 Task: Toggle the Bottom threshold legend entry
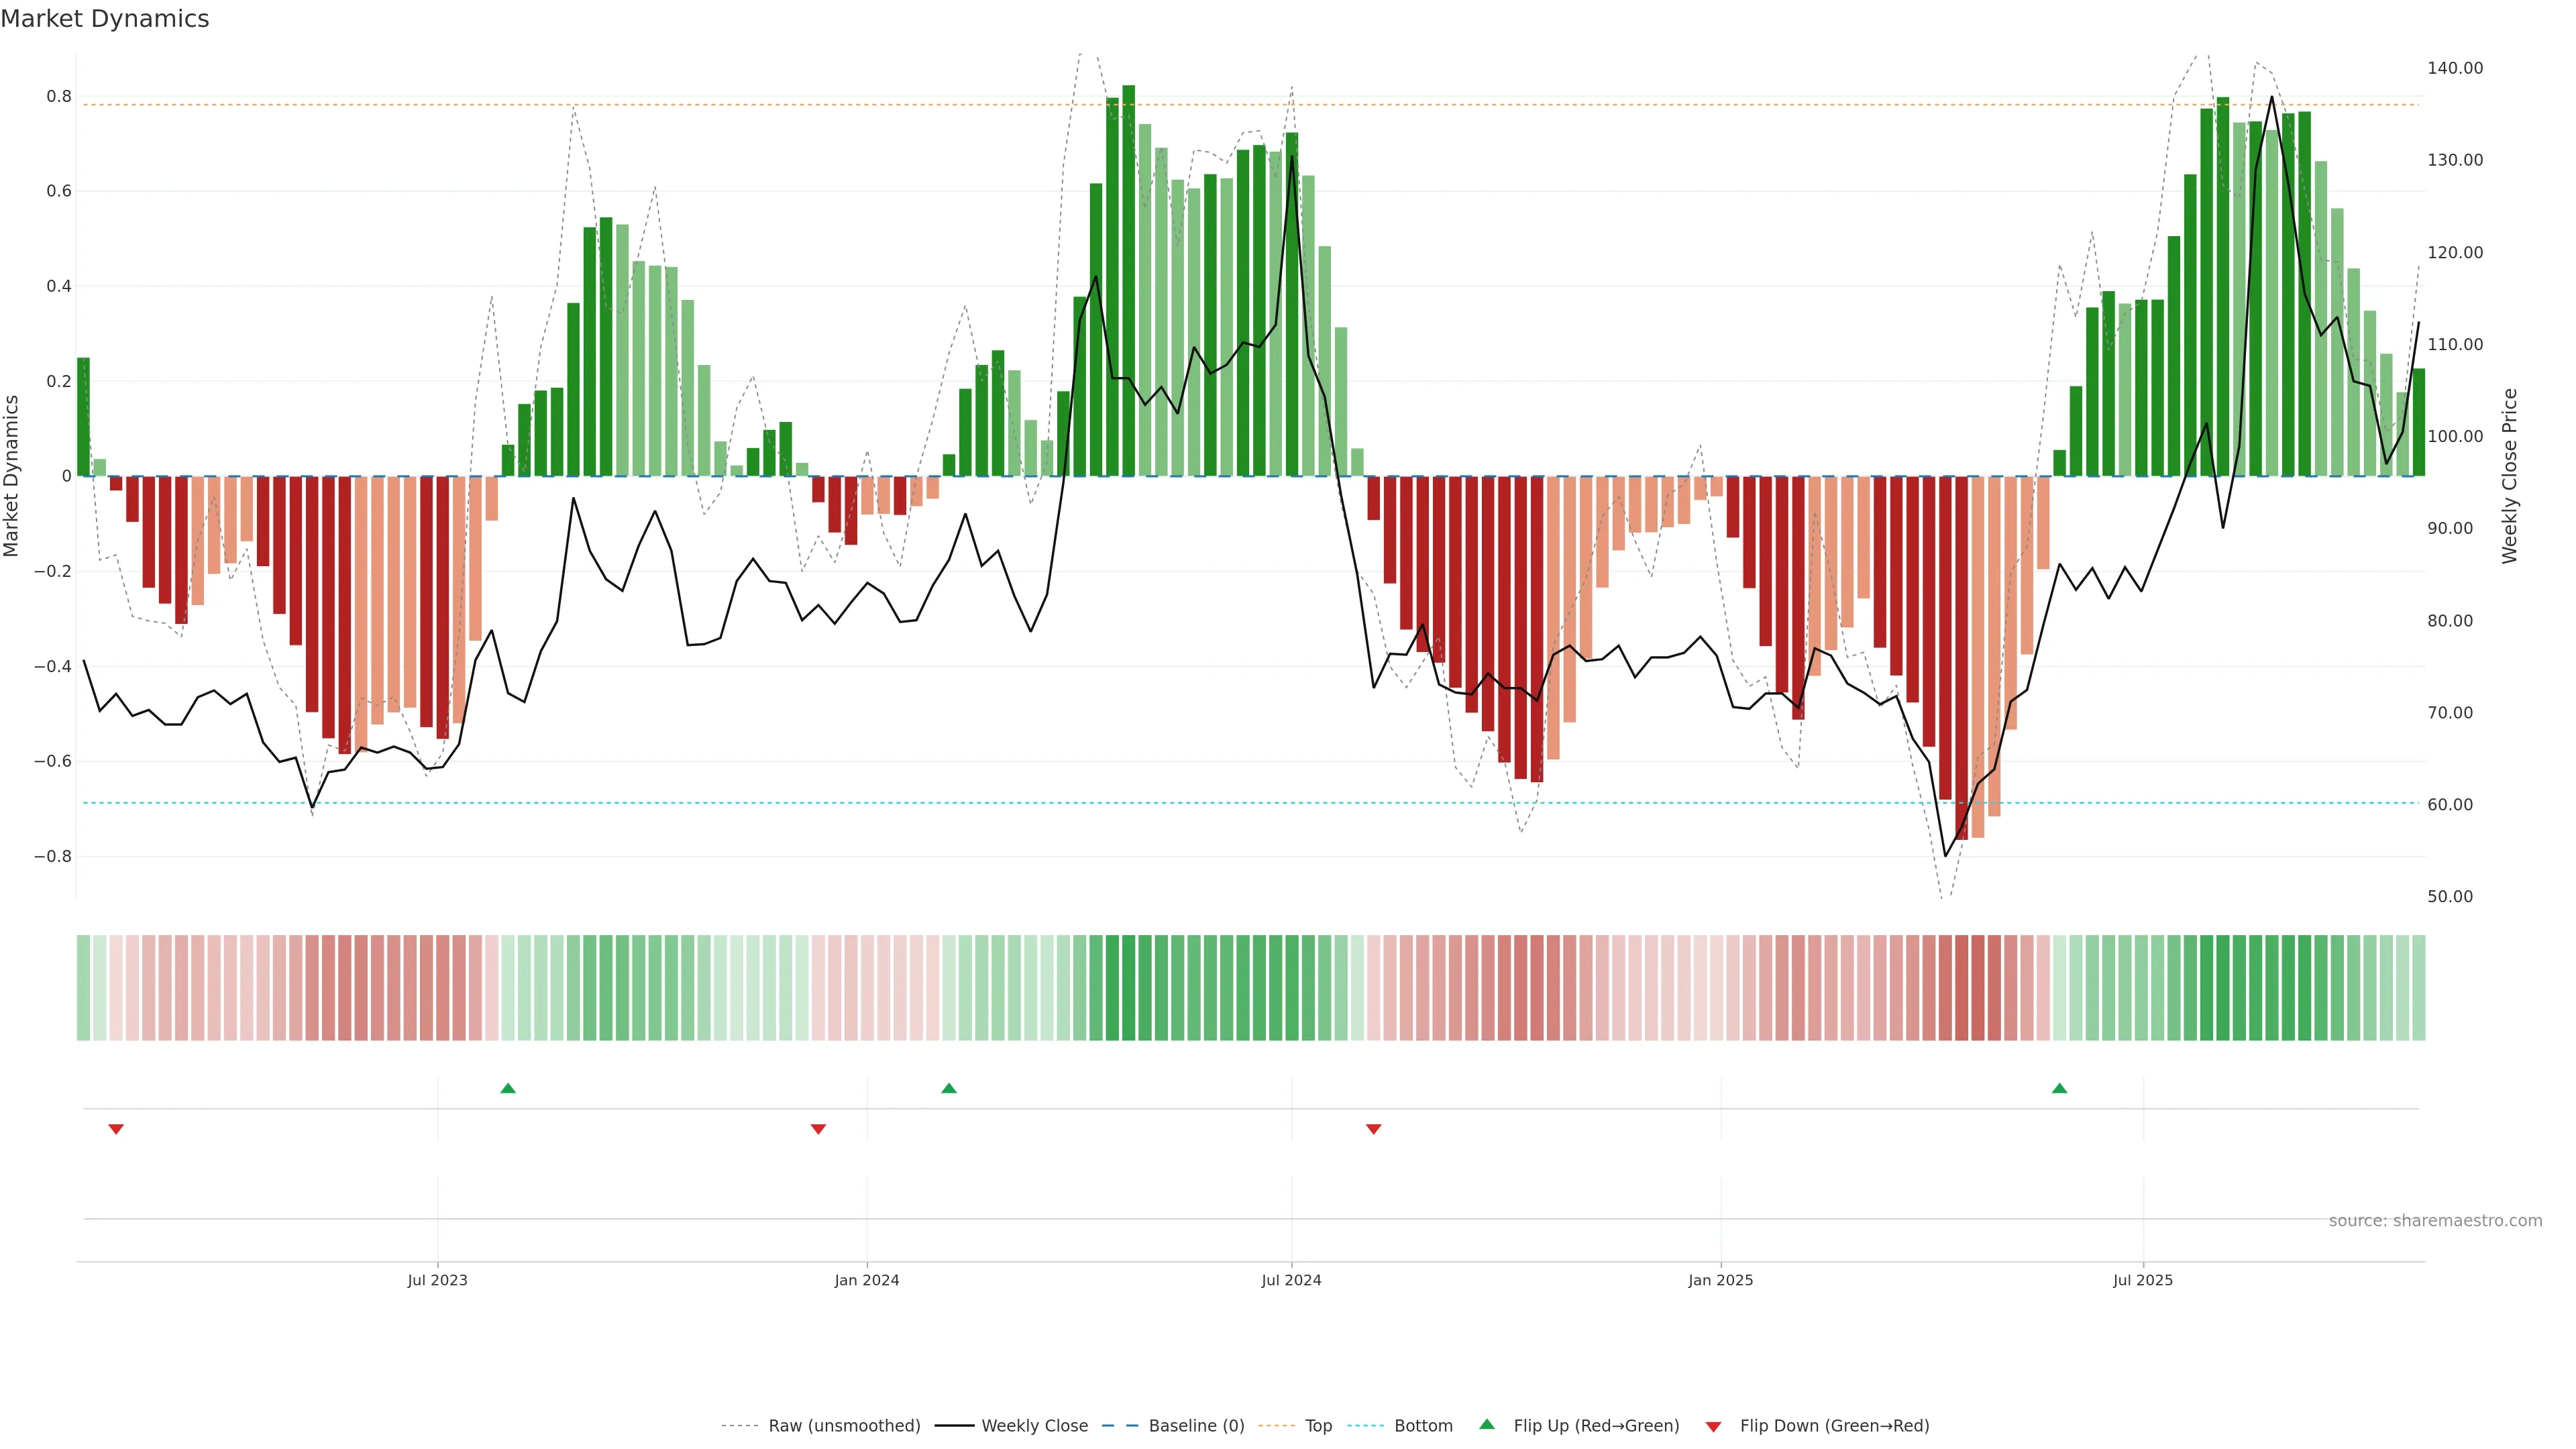coord(1423,1425)
